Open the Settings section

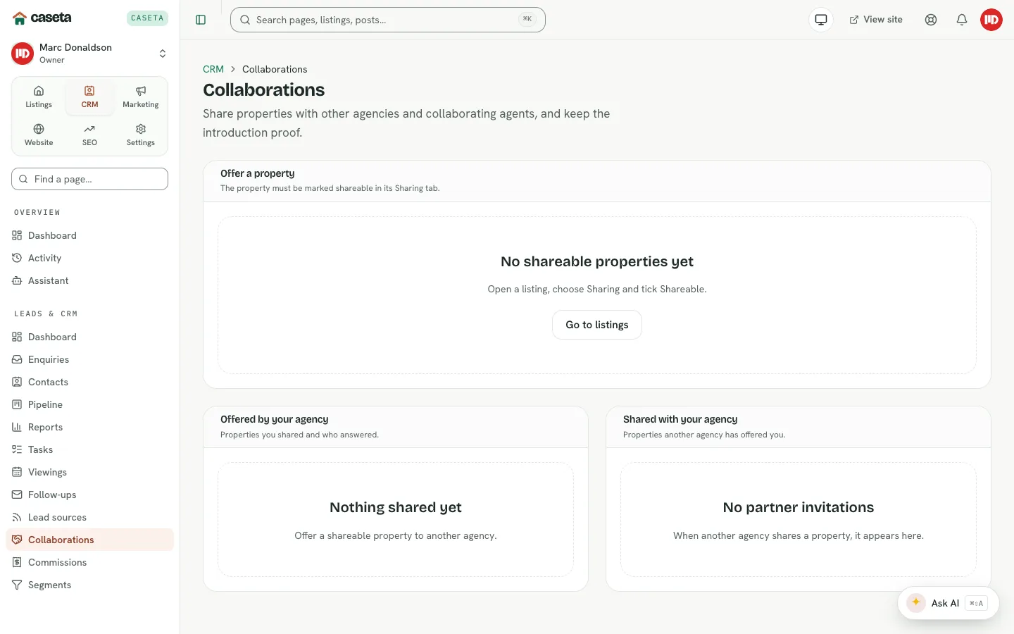click(141, 135)
